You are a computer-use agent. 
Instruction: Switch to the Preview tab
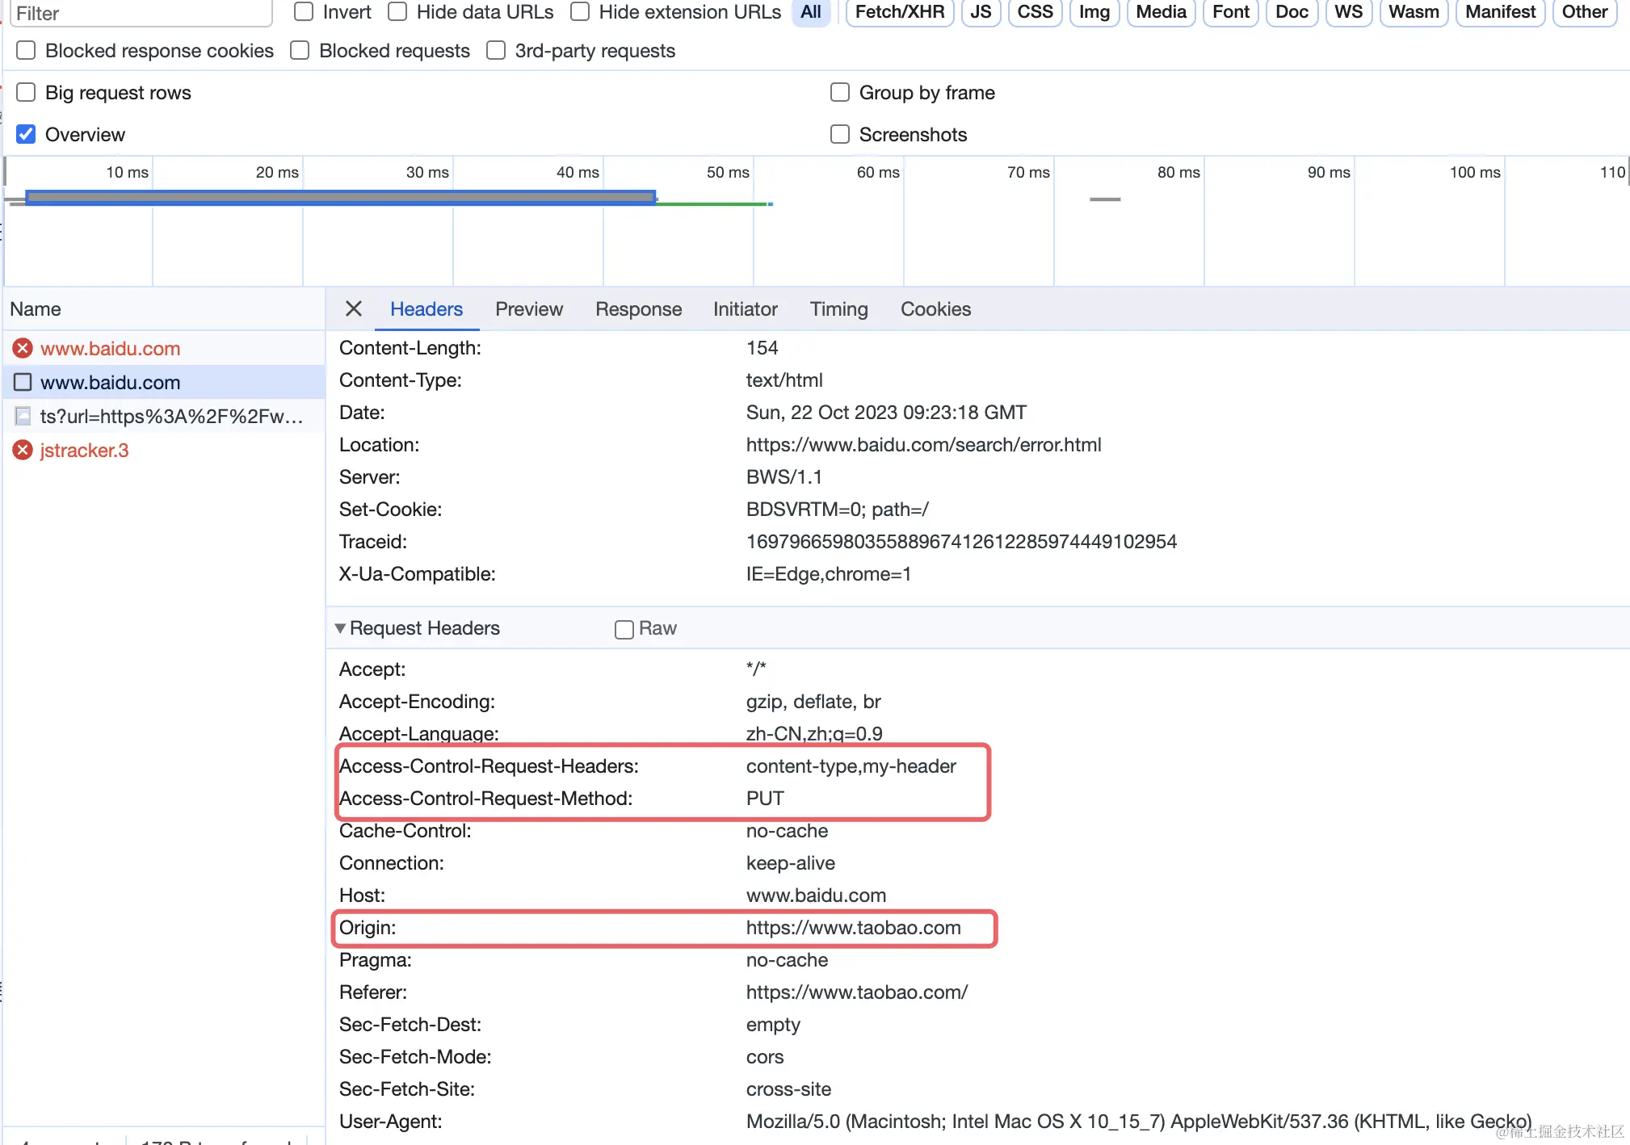[x=528, y=309]
